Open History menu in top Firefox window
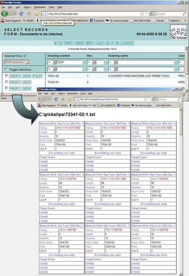Viewport: 189px width, 276px height. tap(27, 7)
